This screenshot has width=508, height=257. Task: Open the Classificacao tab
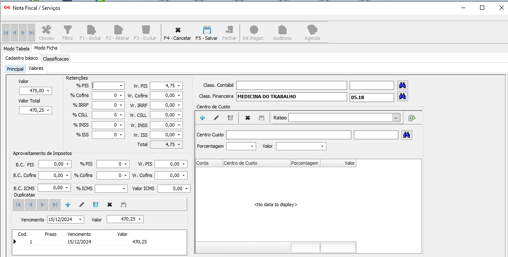pos(56,59)
